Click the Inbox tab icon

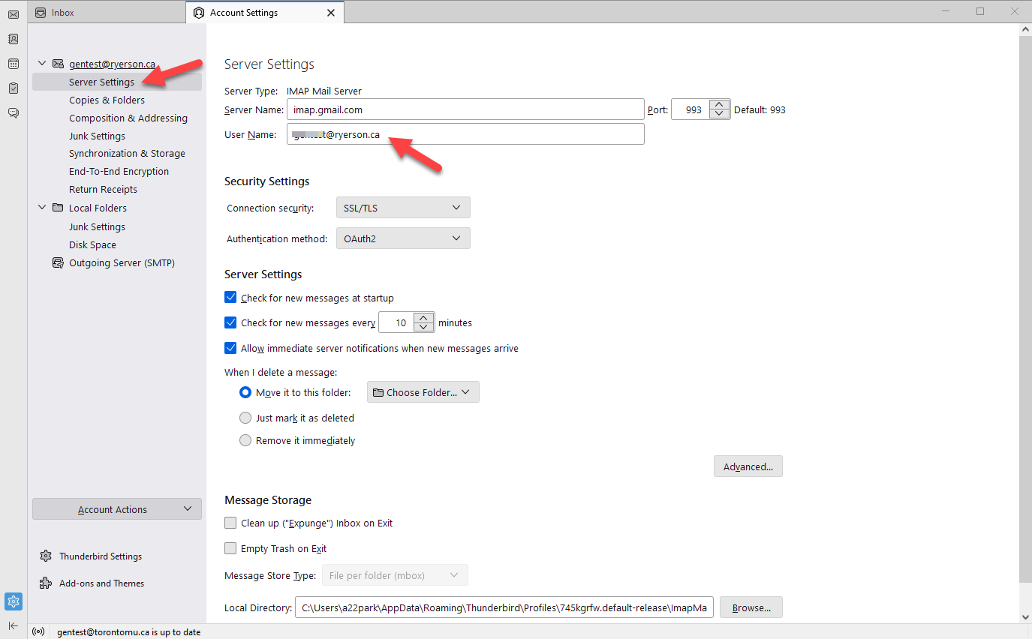coord(41,13)
